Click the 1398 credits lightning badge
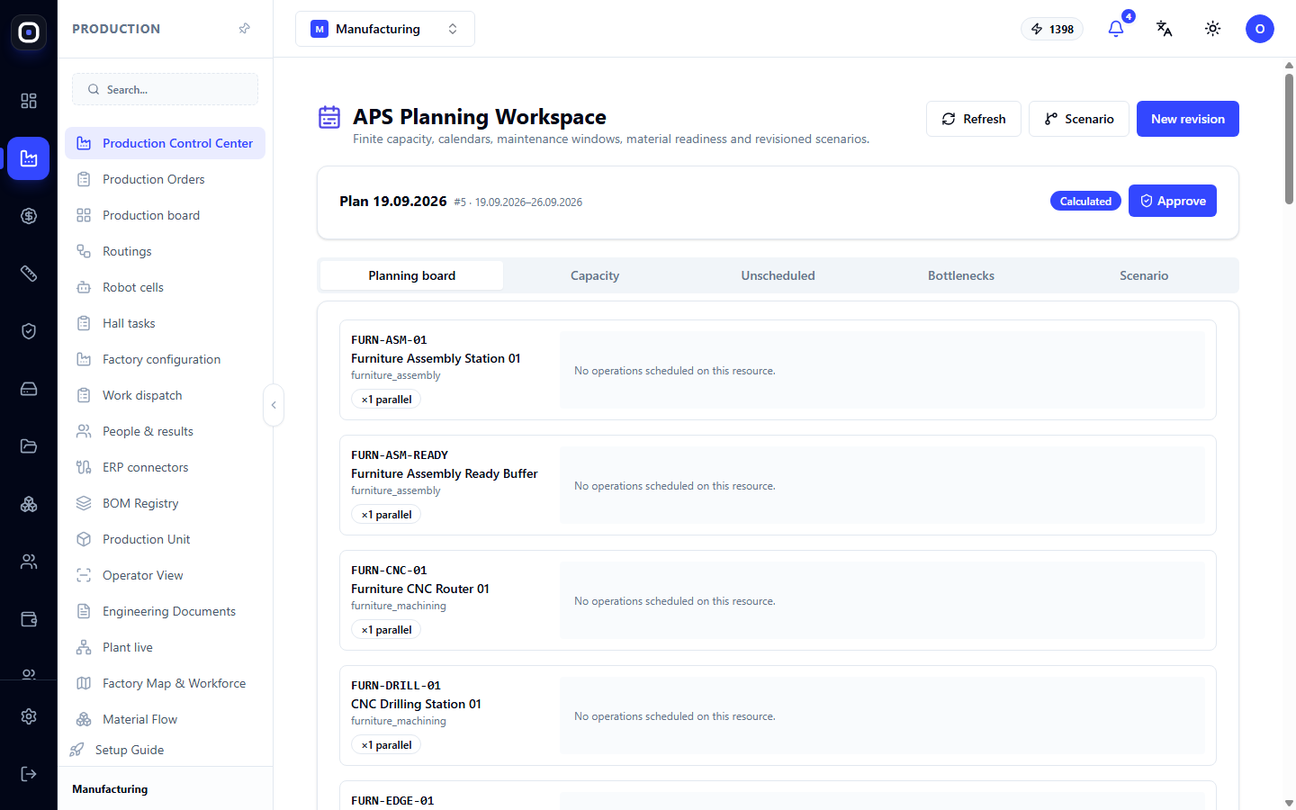 (1052, 29)
